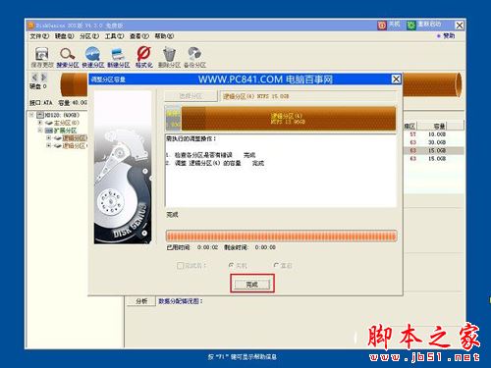Screen dimensions: 491x368
Task: Expand the 主分区 tree node
Action: pos(40,123)
